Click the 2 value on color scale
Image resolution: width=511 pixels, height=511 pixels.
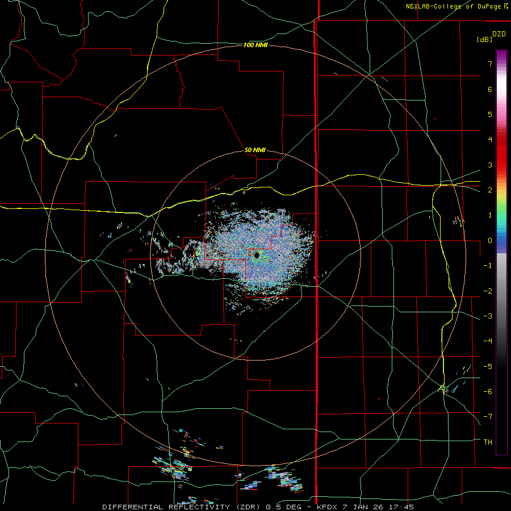[490, 190]
